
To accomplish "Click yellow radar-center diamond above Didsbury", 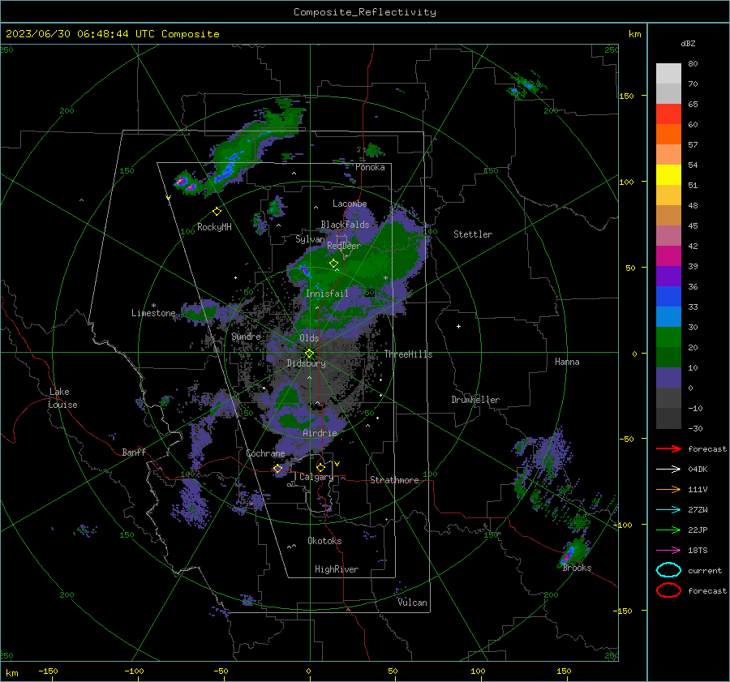I will tap(309, 354).
